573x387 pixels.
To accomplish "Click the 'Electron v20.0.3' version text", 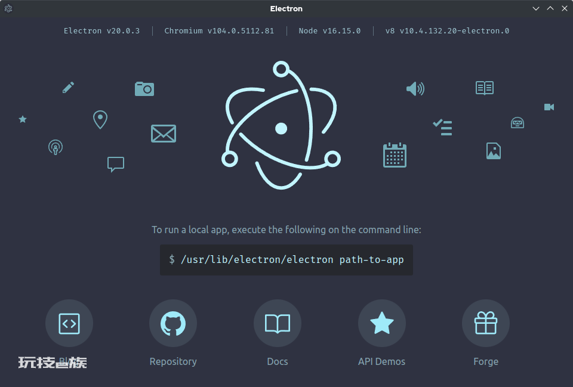I will coord(101,30).
